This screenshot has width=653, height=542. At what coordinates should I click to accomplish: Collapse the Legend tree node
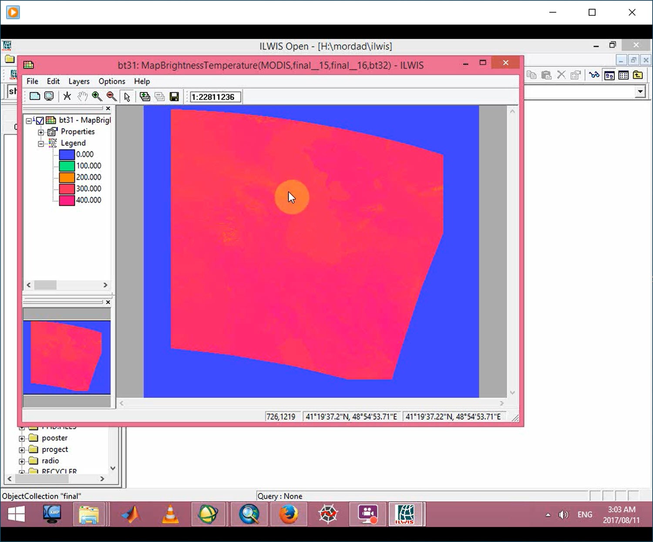40,144
